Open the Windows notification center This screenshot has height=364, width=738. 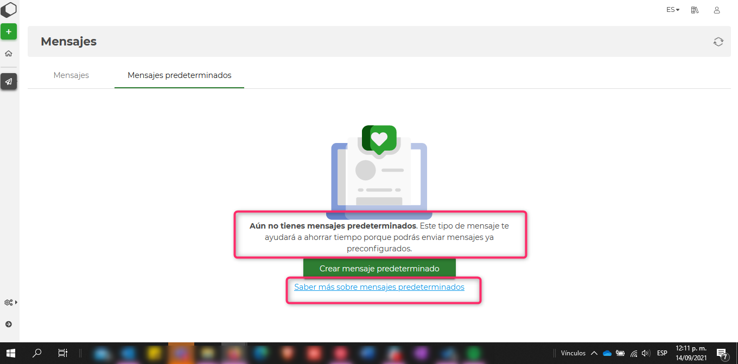(x=722, y=353)
